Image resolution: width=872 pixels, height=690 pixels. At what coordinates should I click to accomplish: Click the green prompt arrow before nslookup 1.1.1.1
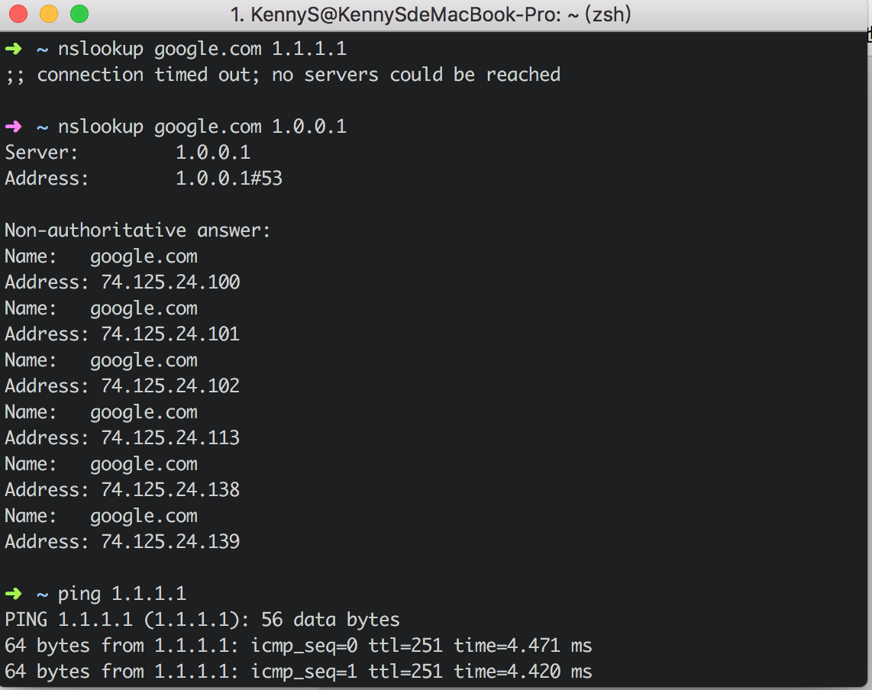[13, 50]
